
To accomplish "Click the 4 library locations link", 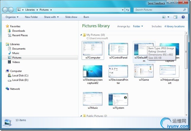I will (x=174, y=26).
